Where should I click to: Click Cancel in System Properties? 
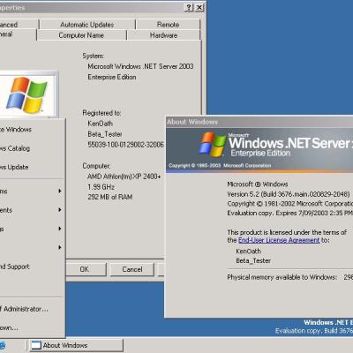(132, 269)
